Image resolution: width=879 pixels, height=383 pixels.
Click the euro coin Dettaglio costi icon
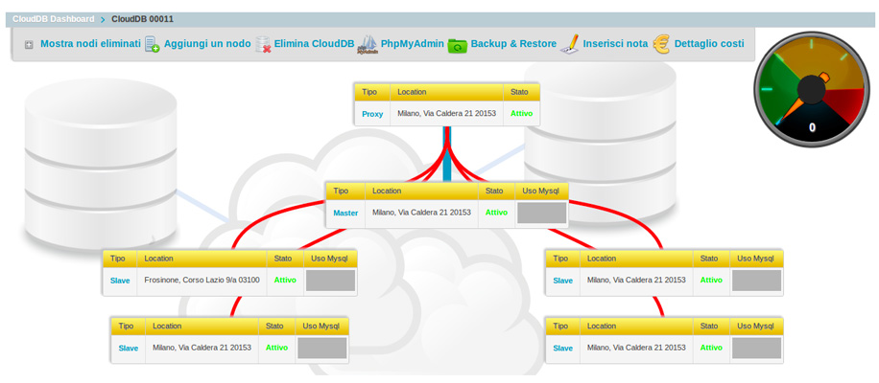pyautogui.click(x=661, y=44)
